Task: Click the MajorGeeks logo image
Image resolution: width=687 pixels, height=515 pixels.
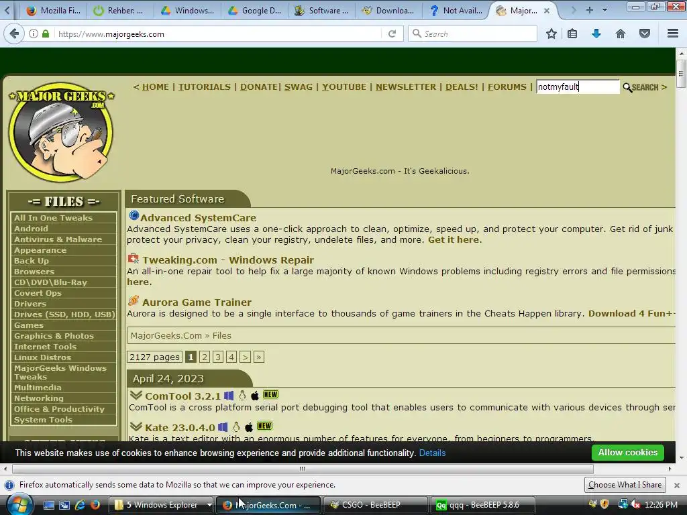Action: [x=62, y=132]
